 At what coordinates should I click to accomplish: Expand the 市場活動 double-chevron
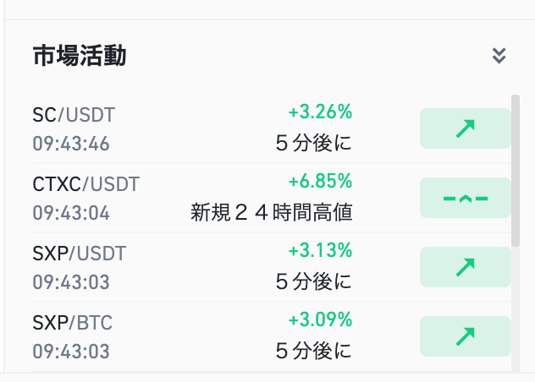click(x=499, y=56)
